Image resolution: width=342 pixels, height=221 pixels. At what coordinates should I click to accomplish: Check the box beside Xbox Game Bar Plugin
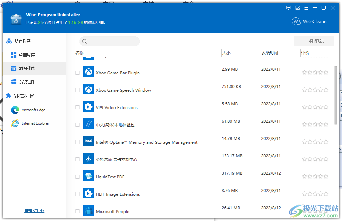[x=77, y=72]
